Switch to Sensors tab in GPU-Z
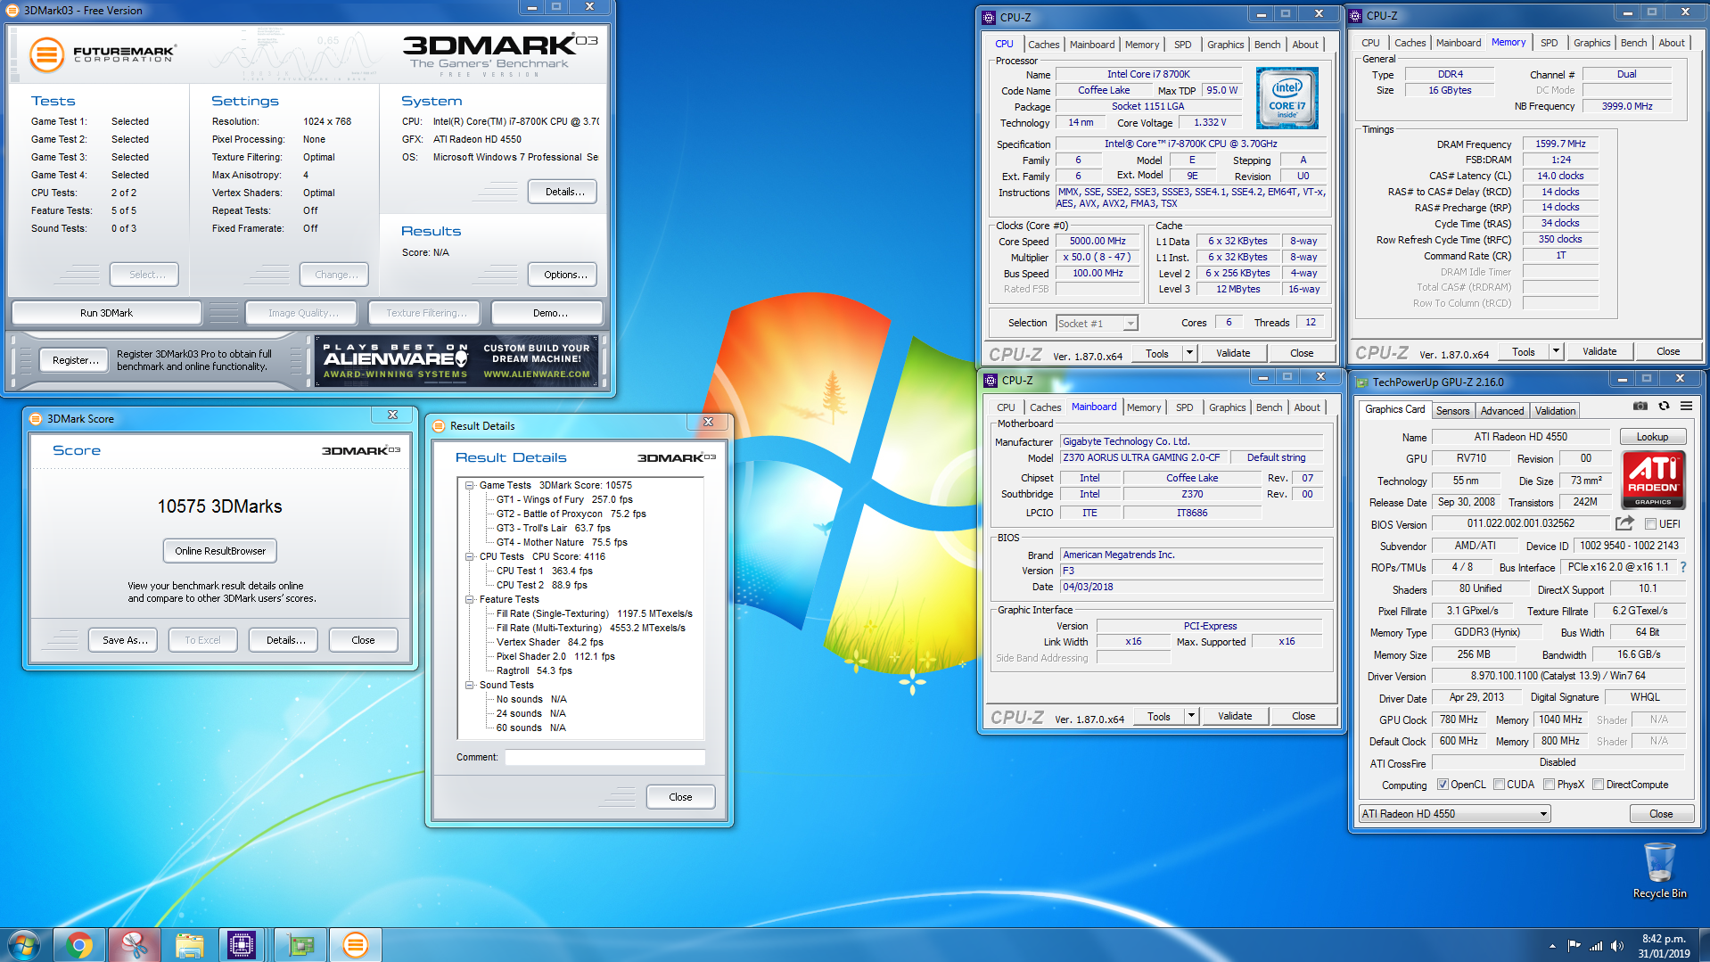Screen dimensions: 1710x962 [1452, 411]
